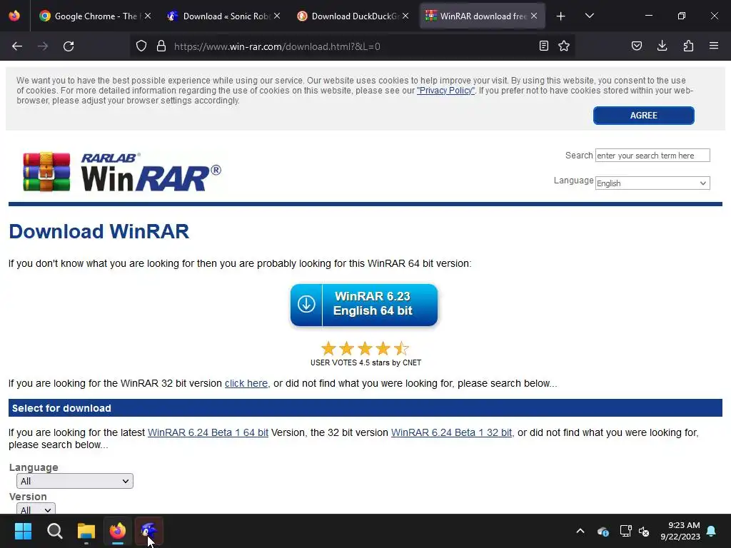Expand the list all tabs chevron

click(589, 16)
